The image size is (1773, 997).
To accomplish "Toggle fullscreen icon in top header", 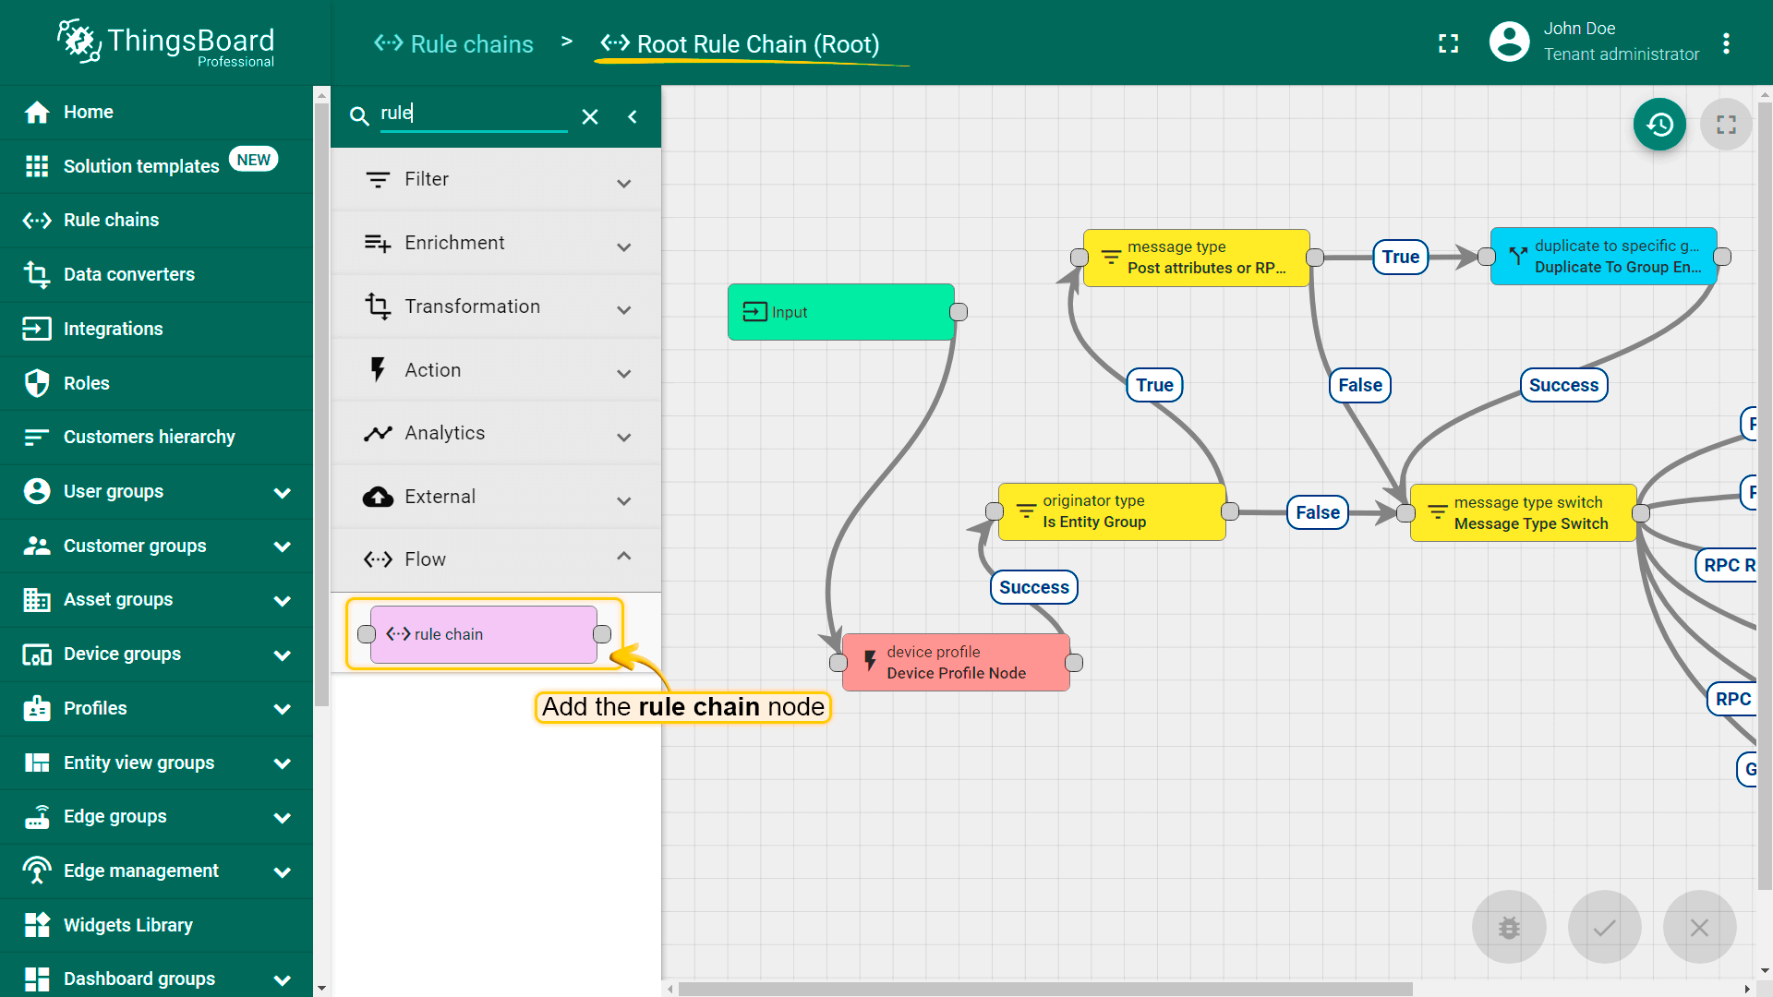I will (1448, 43).
